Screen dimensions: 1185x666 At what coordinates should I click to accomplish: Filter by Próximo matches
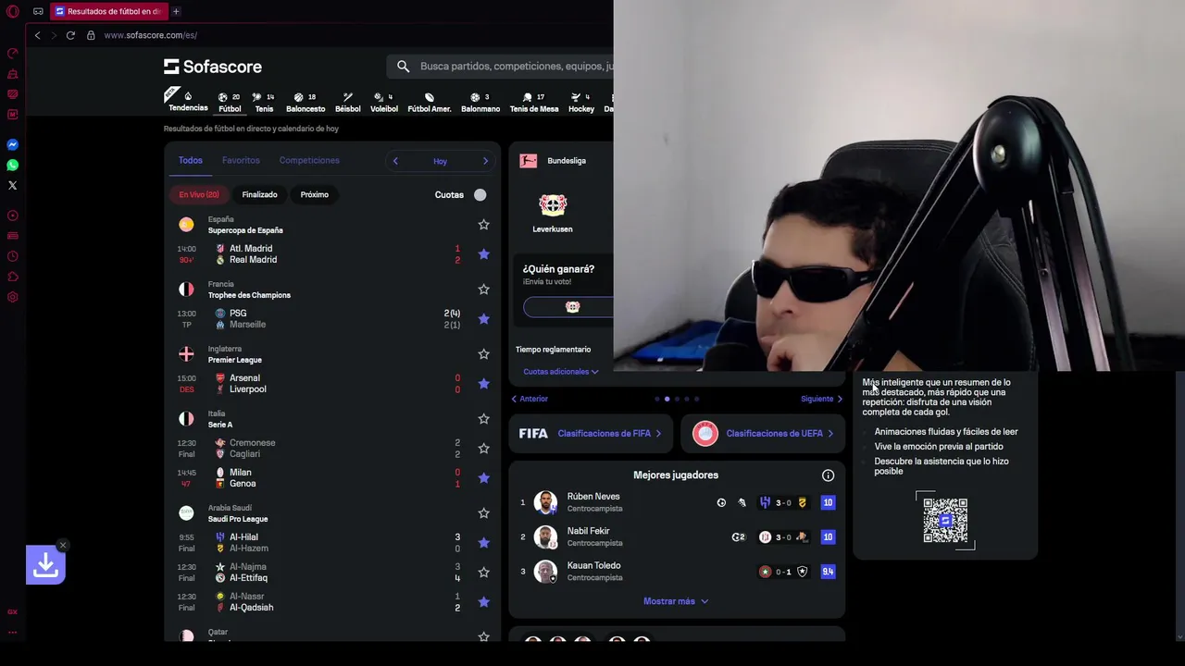click(314, 195)
